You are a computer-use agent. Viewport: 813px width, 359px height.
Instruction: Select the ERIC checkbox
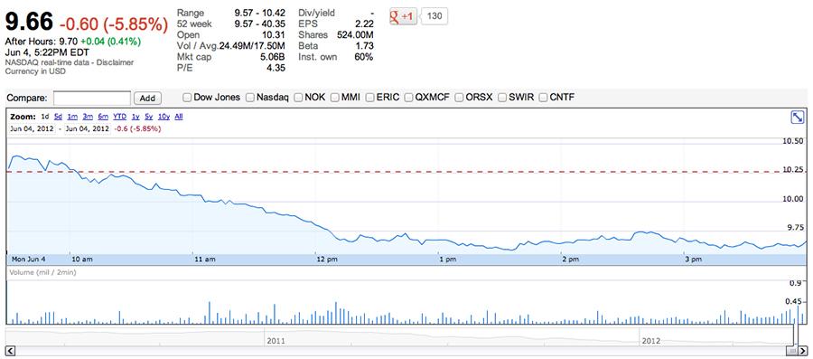pyautogui.click(x=370, y=97)
